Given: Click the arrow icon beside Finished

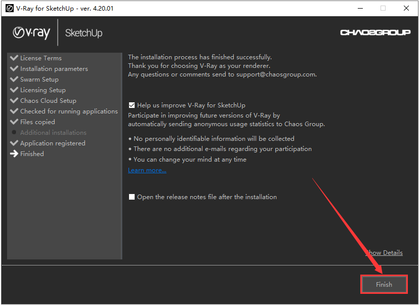Looking at the screenshot, I should pos(14,154).
